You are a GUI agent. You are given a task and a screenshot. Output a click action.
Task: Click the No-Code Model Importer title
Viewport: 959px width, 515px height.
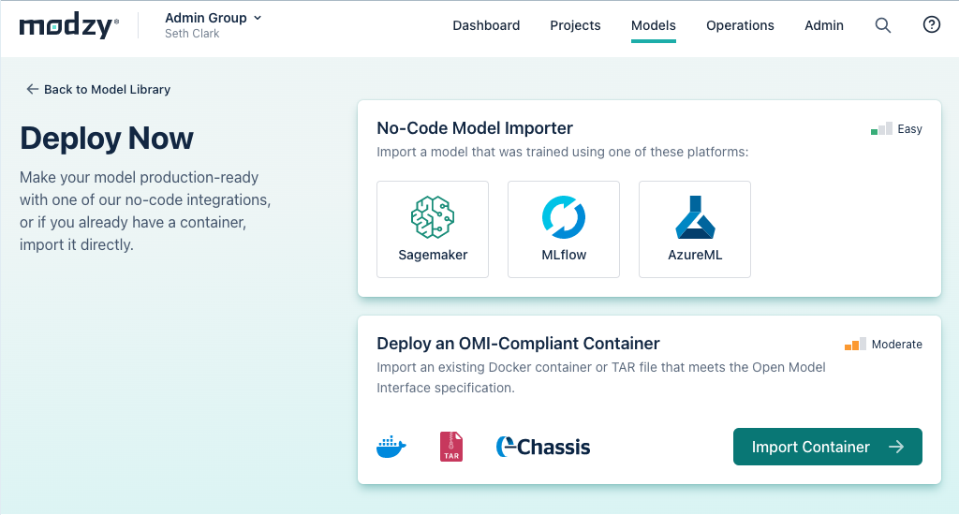click(x=475, y=128)
